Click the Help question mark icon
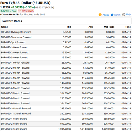The image size is (132, 131). click(x=124, y=15)
